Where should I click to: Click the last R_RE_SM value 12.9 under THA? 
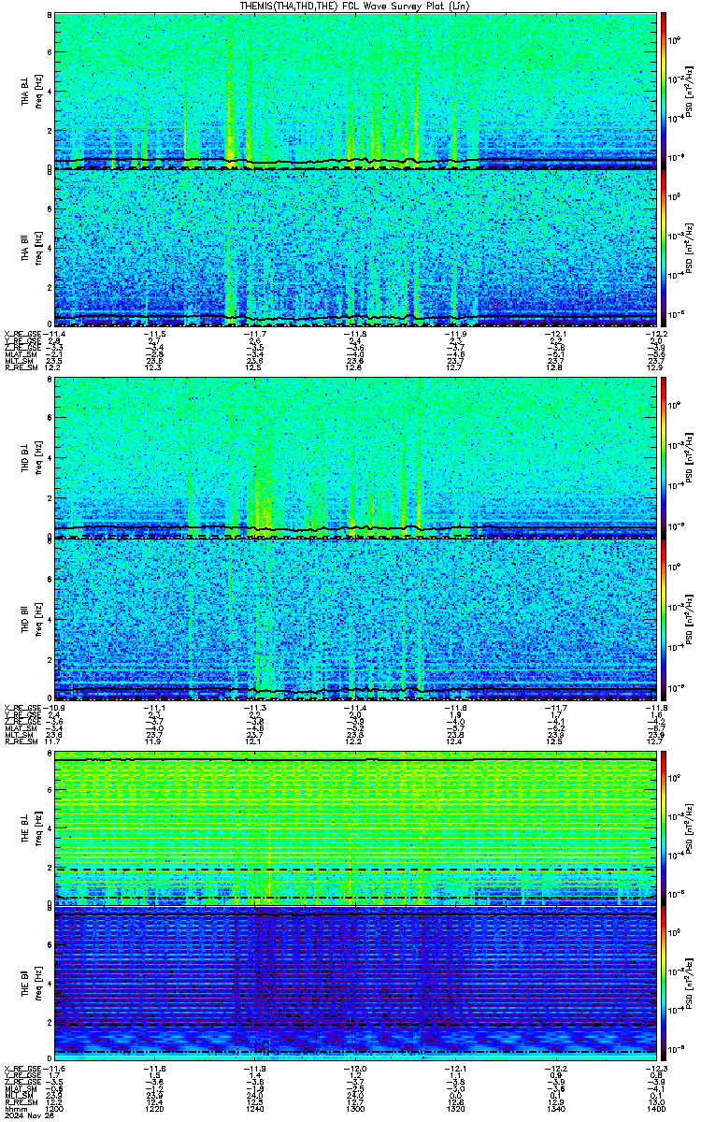pyautogui.click(x=655, y=369)
